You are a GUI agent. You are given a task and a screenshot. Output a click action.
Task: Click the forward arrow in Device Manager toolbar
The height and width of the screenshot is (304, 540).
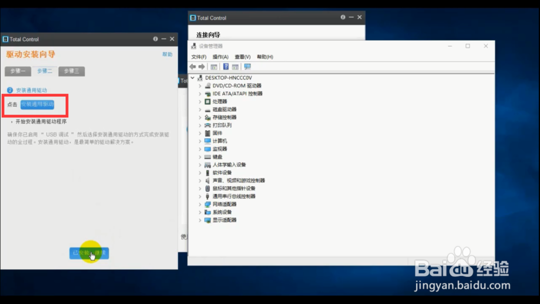[201, 67]
